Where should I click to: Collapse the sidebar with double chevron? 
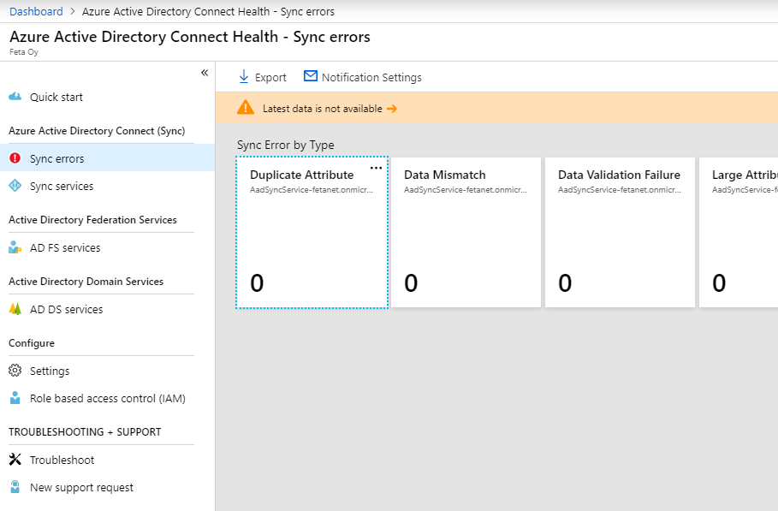pyautogui.click(x=205, y=73)
